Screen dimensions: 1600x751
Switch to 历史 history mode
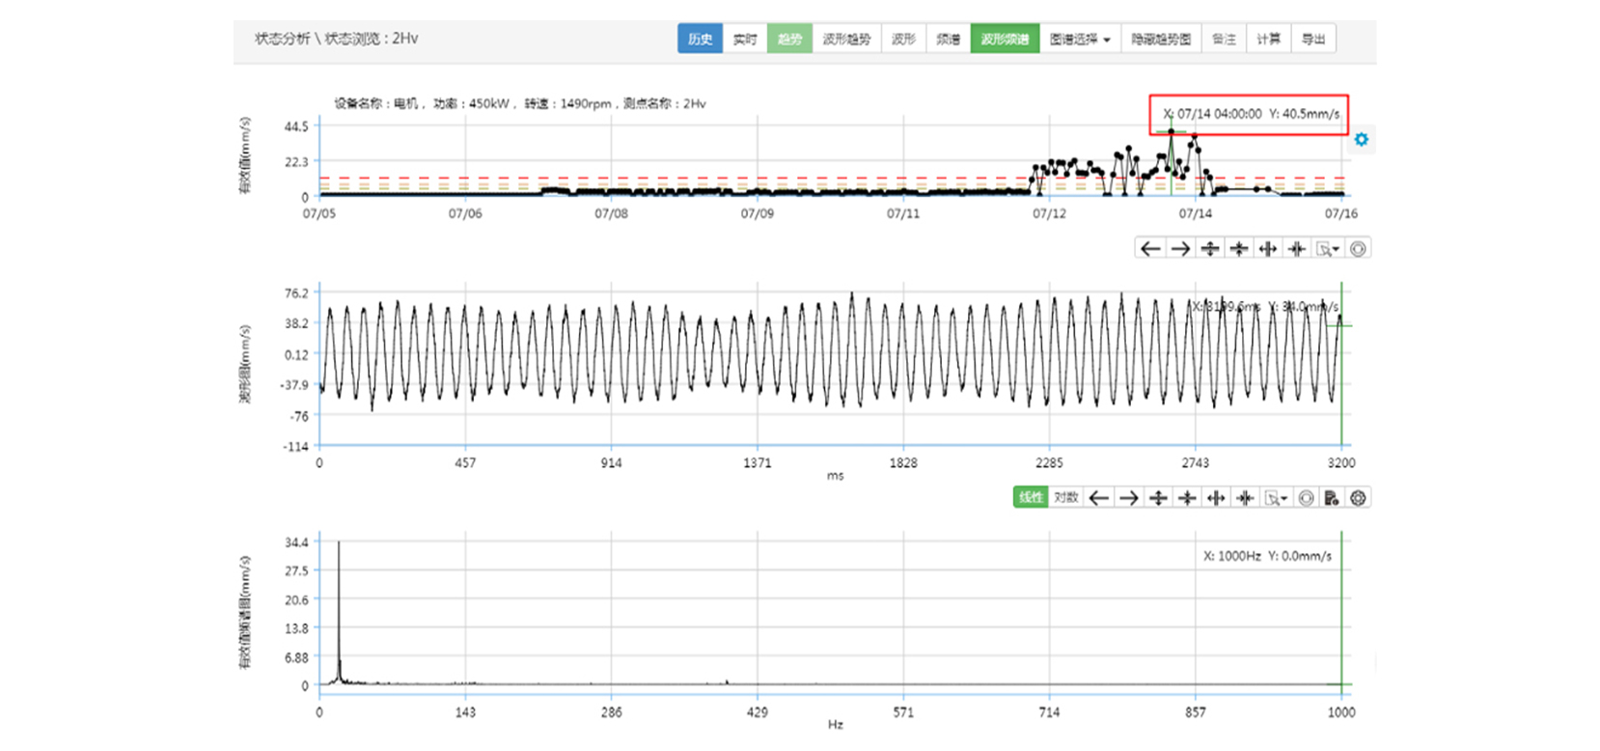700,40
